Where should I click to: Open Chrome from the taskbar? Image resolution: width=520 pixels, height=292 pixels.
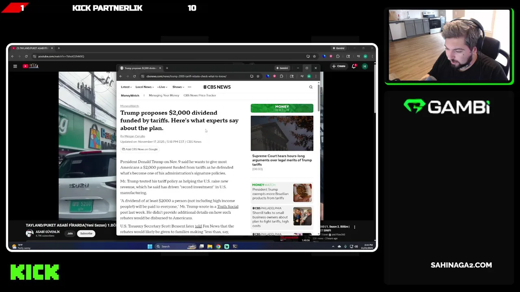pos(218,246)
